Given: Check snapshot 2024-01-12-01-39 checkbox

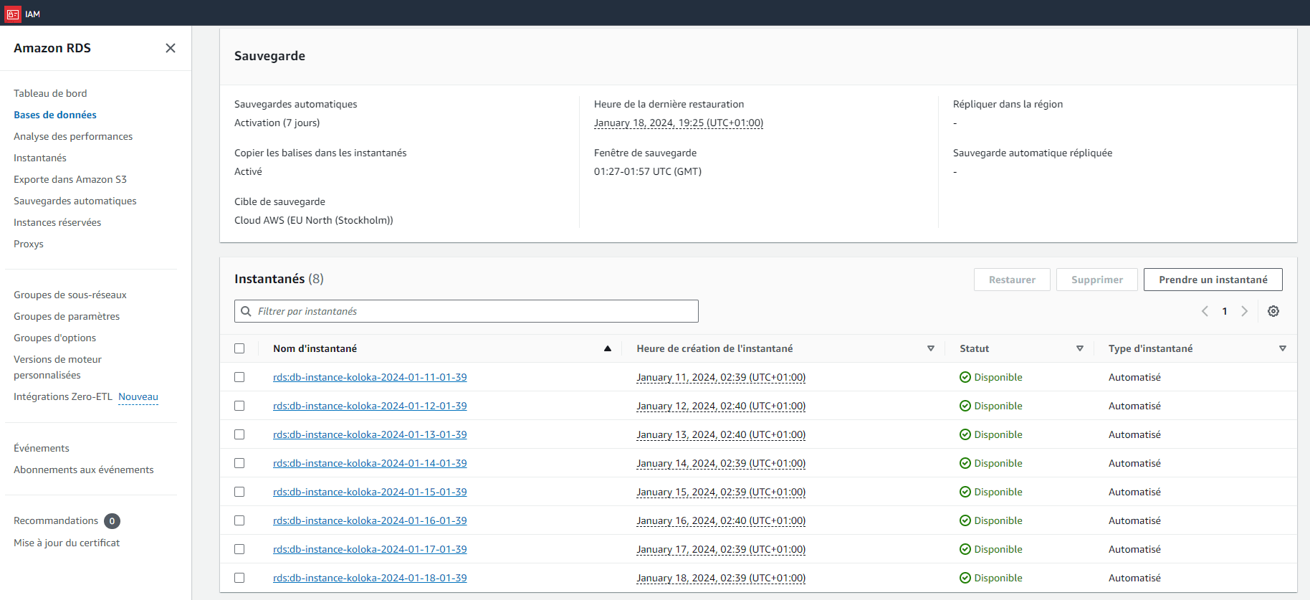Looking at the screenshot, I should (239, 406).
